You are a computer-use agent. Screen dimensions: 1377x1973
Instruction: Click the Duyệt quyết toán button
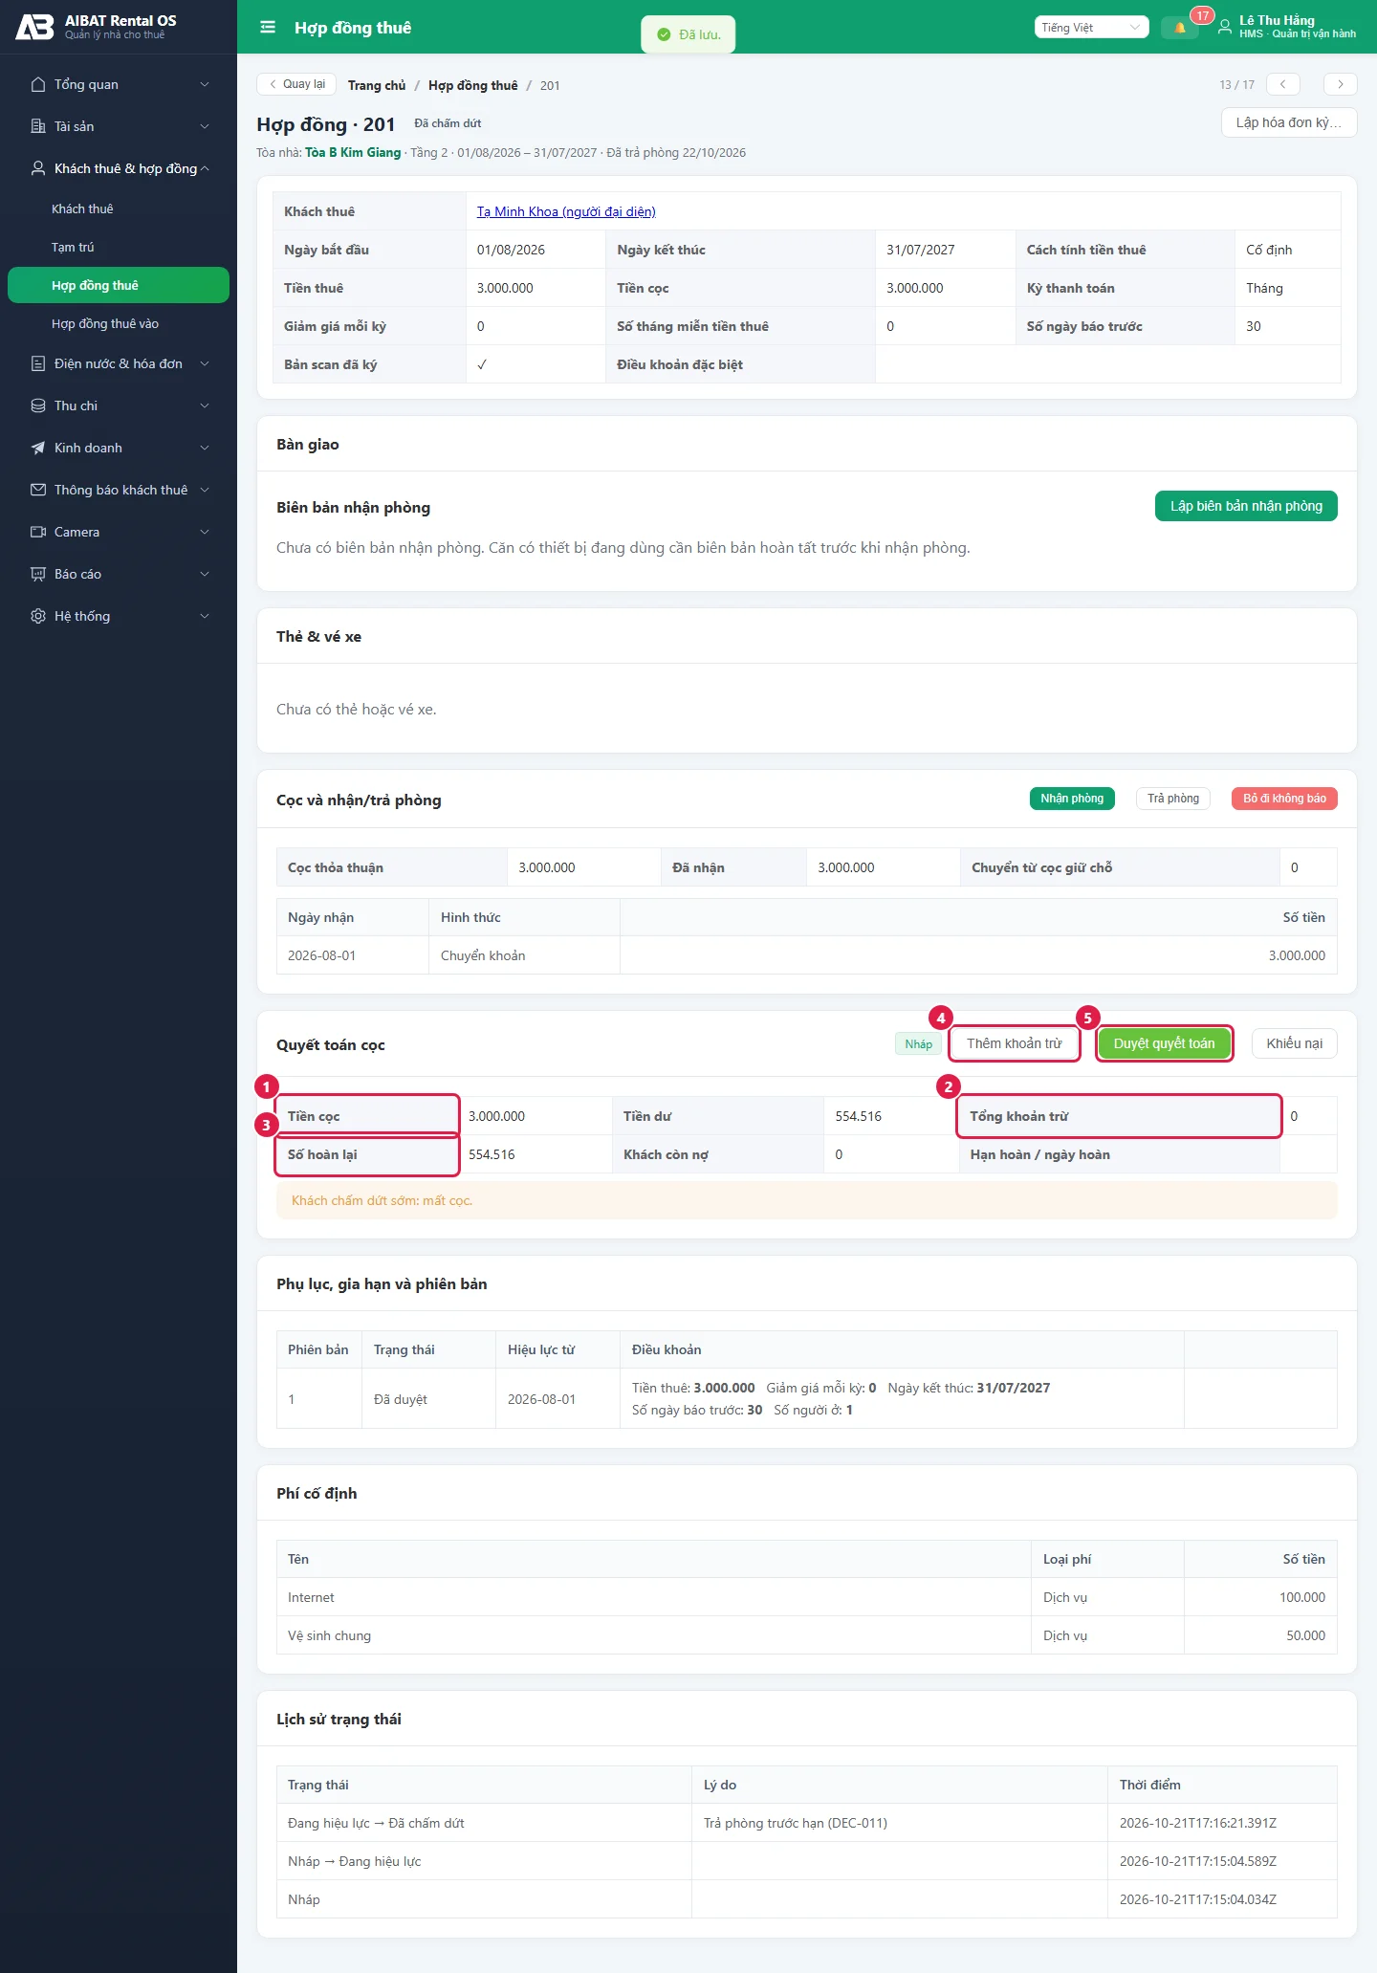(x=1164, y=1043)
